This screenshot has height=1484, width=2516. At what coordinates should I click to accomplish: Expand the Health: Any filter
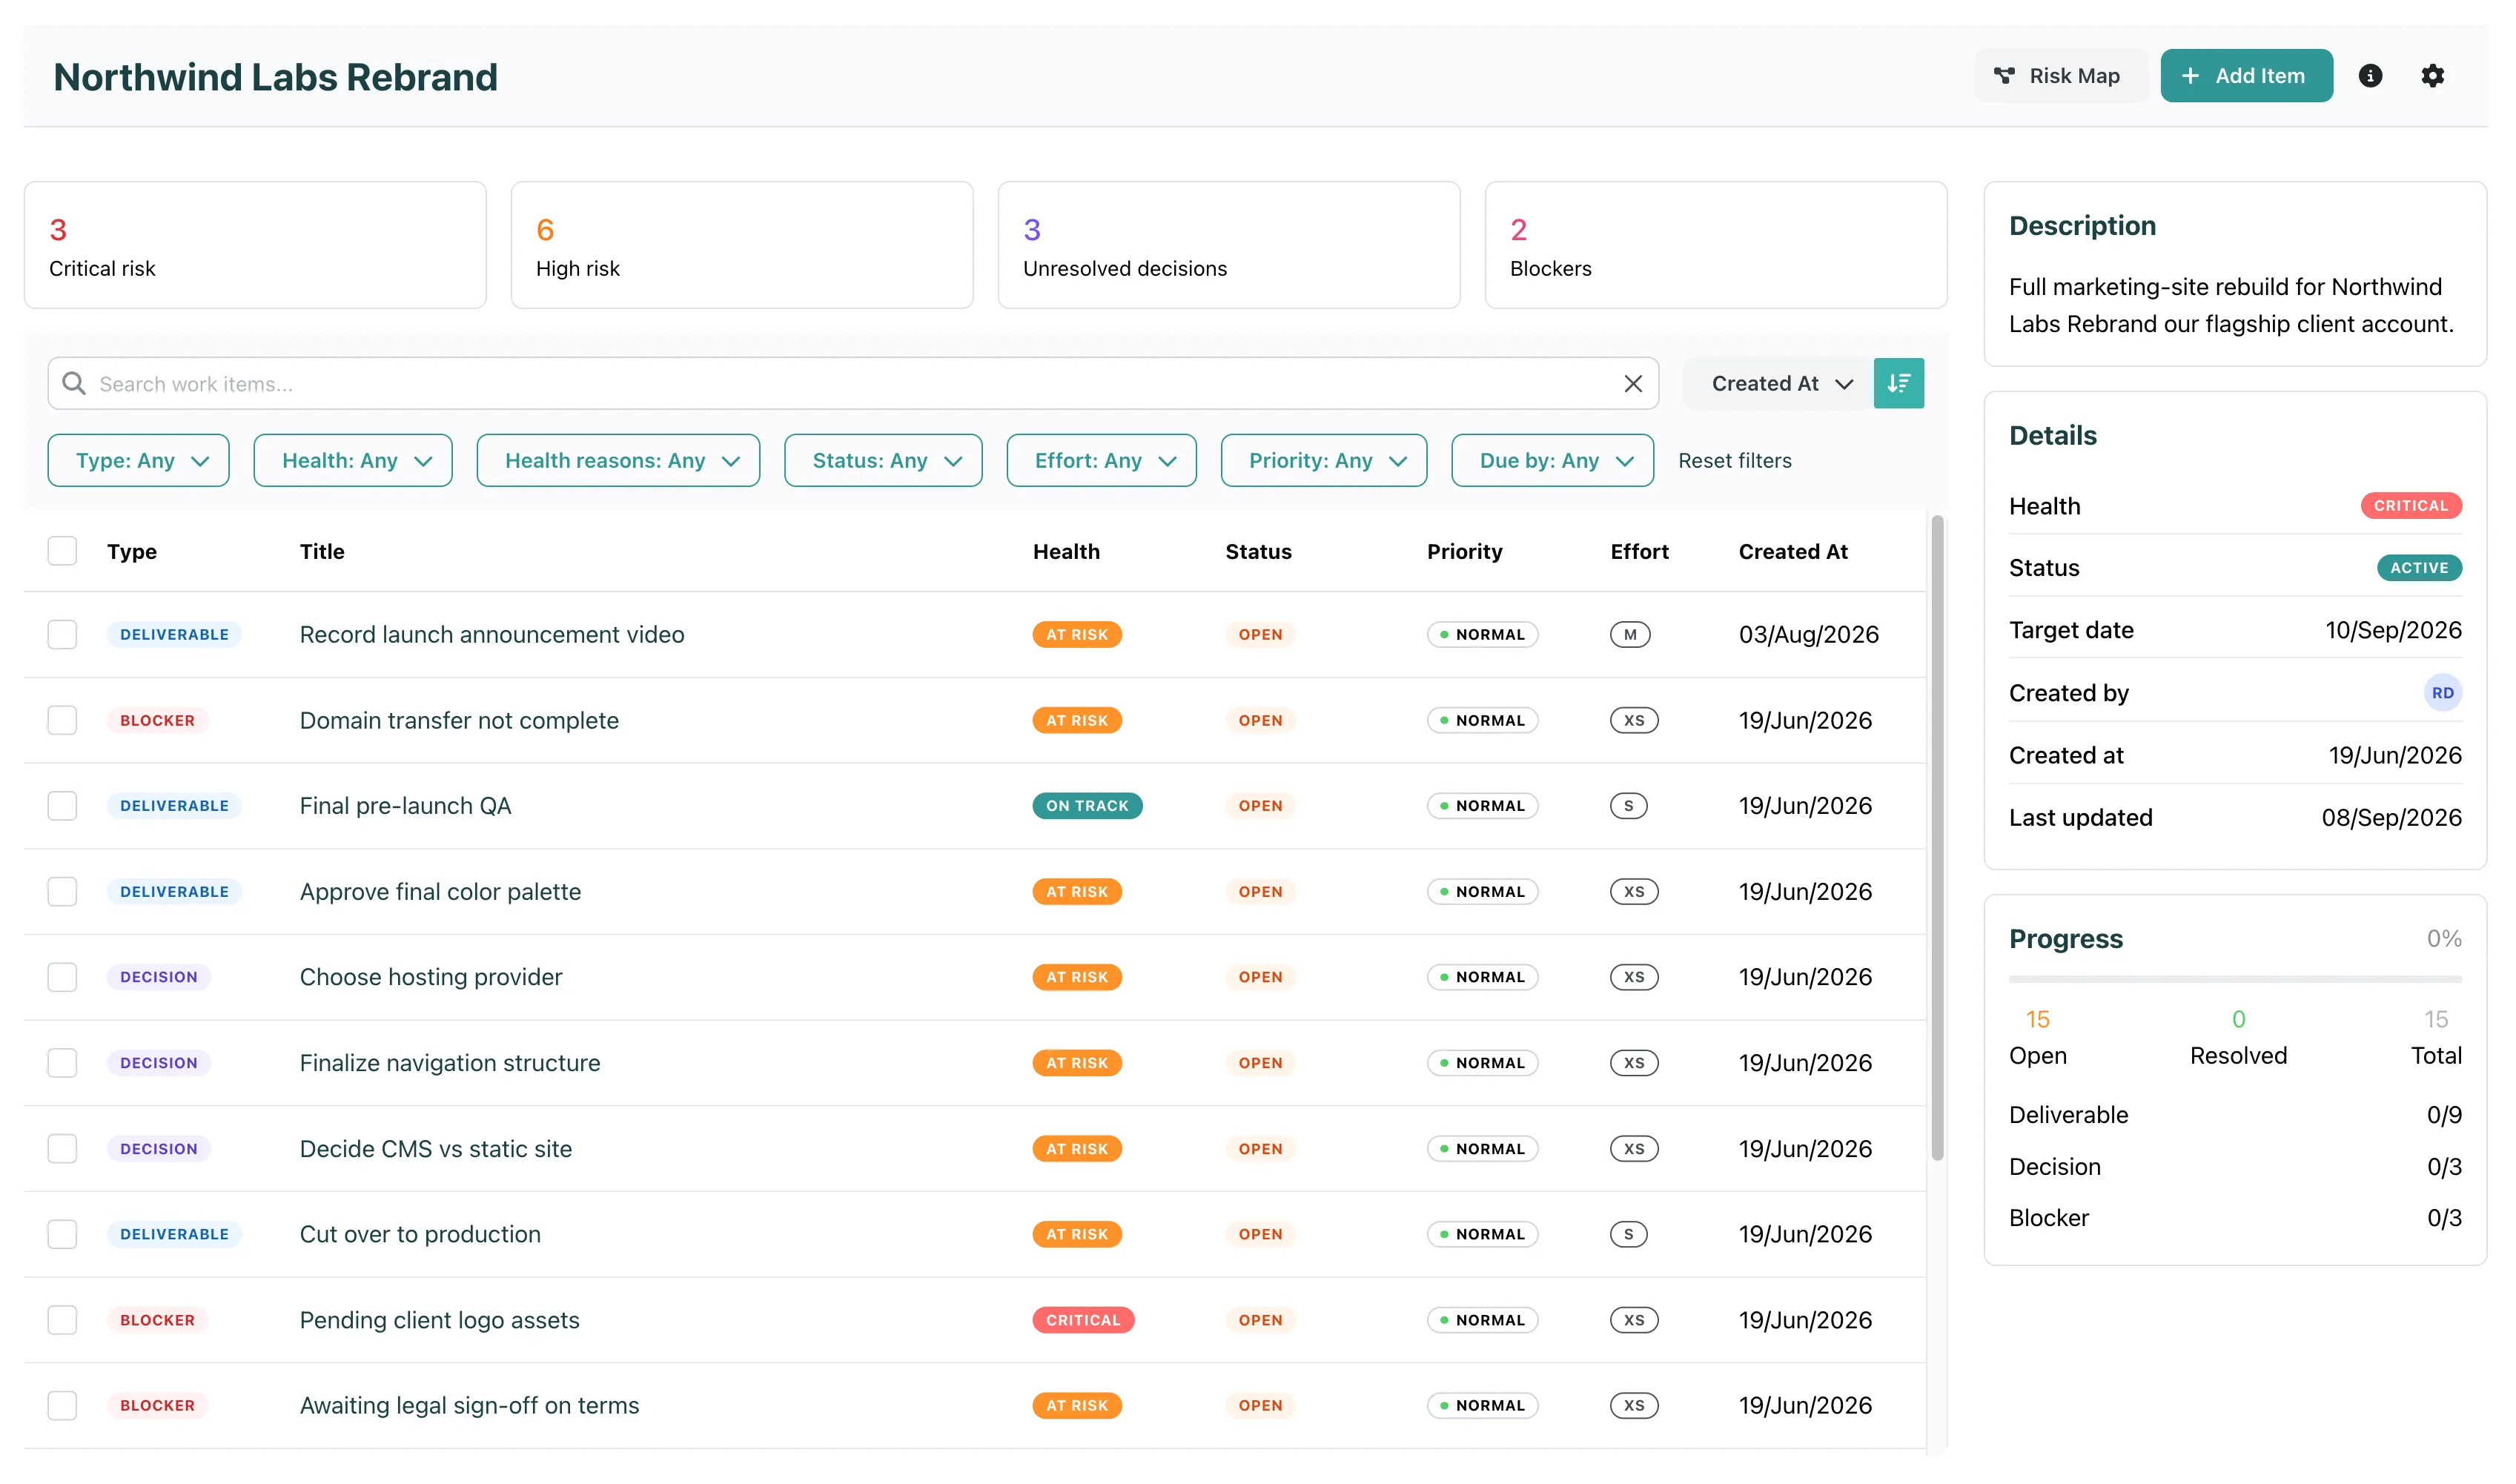(x=353, y=461)
